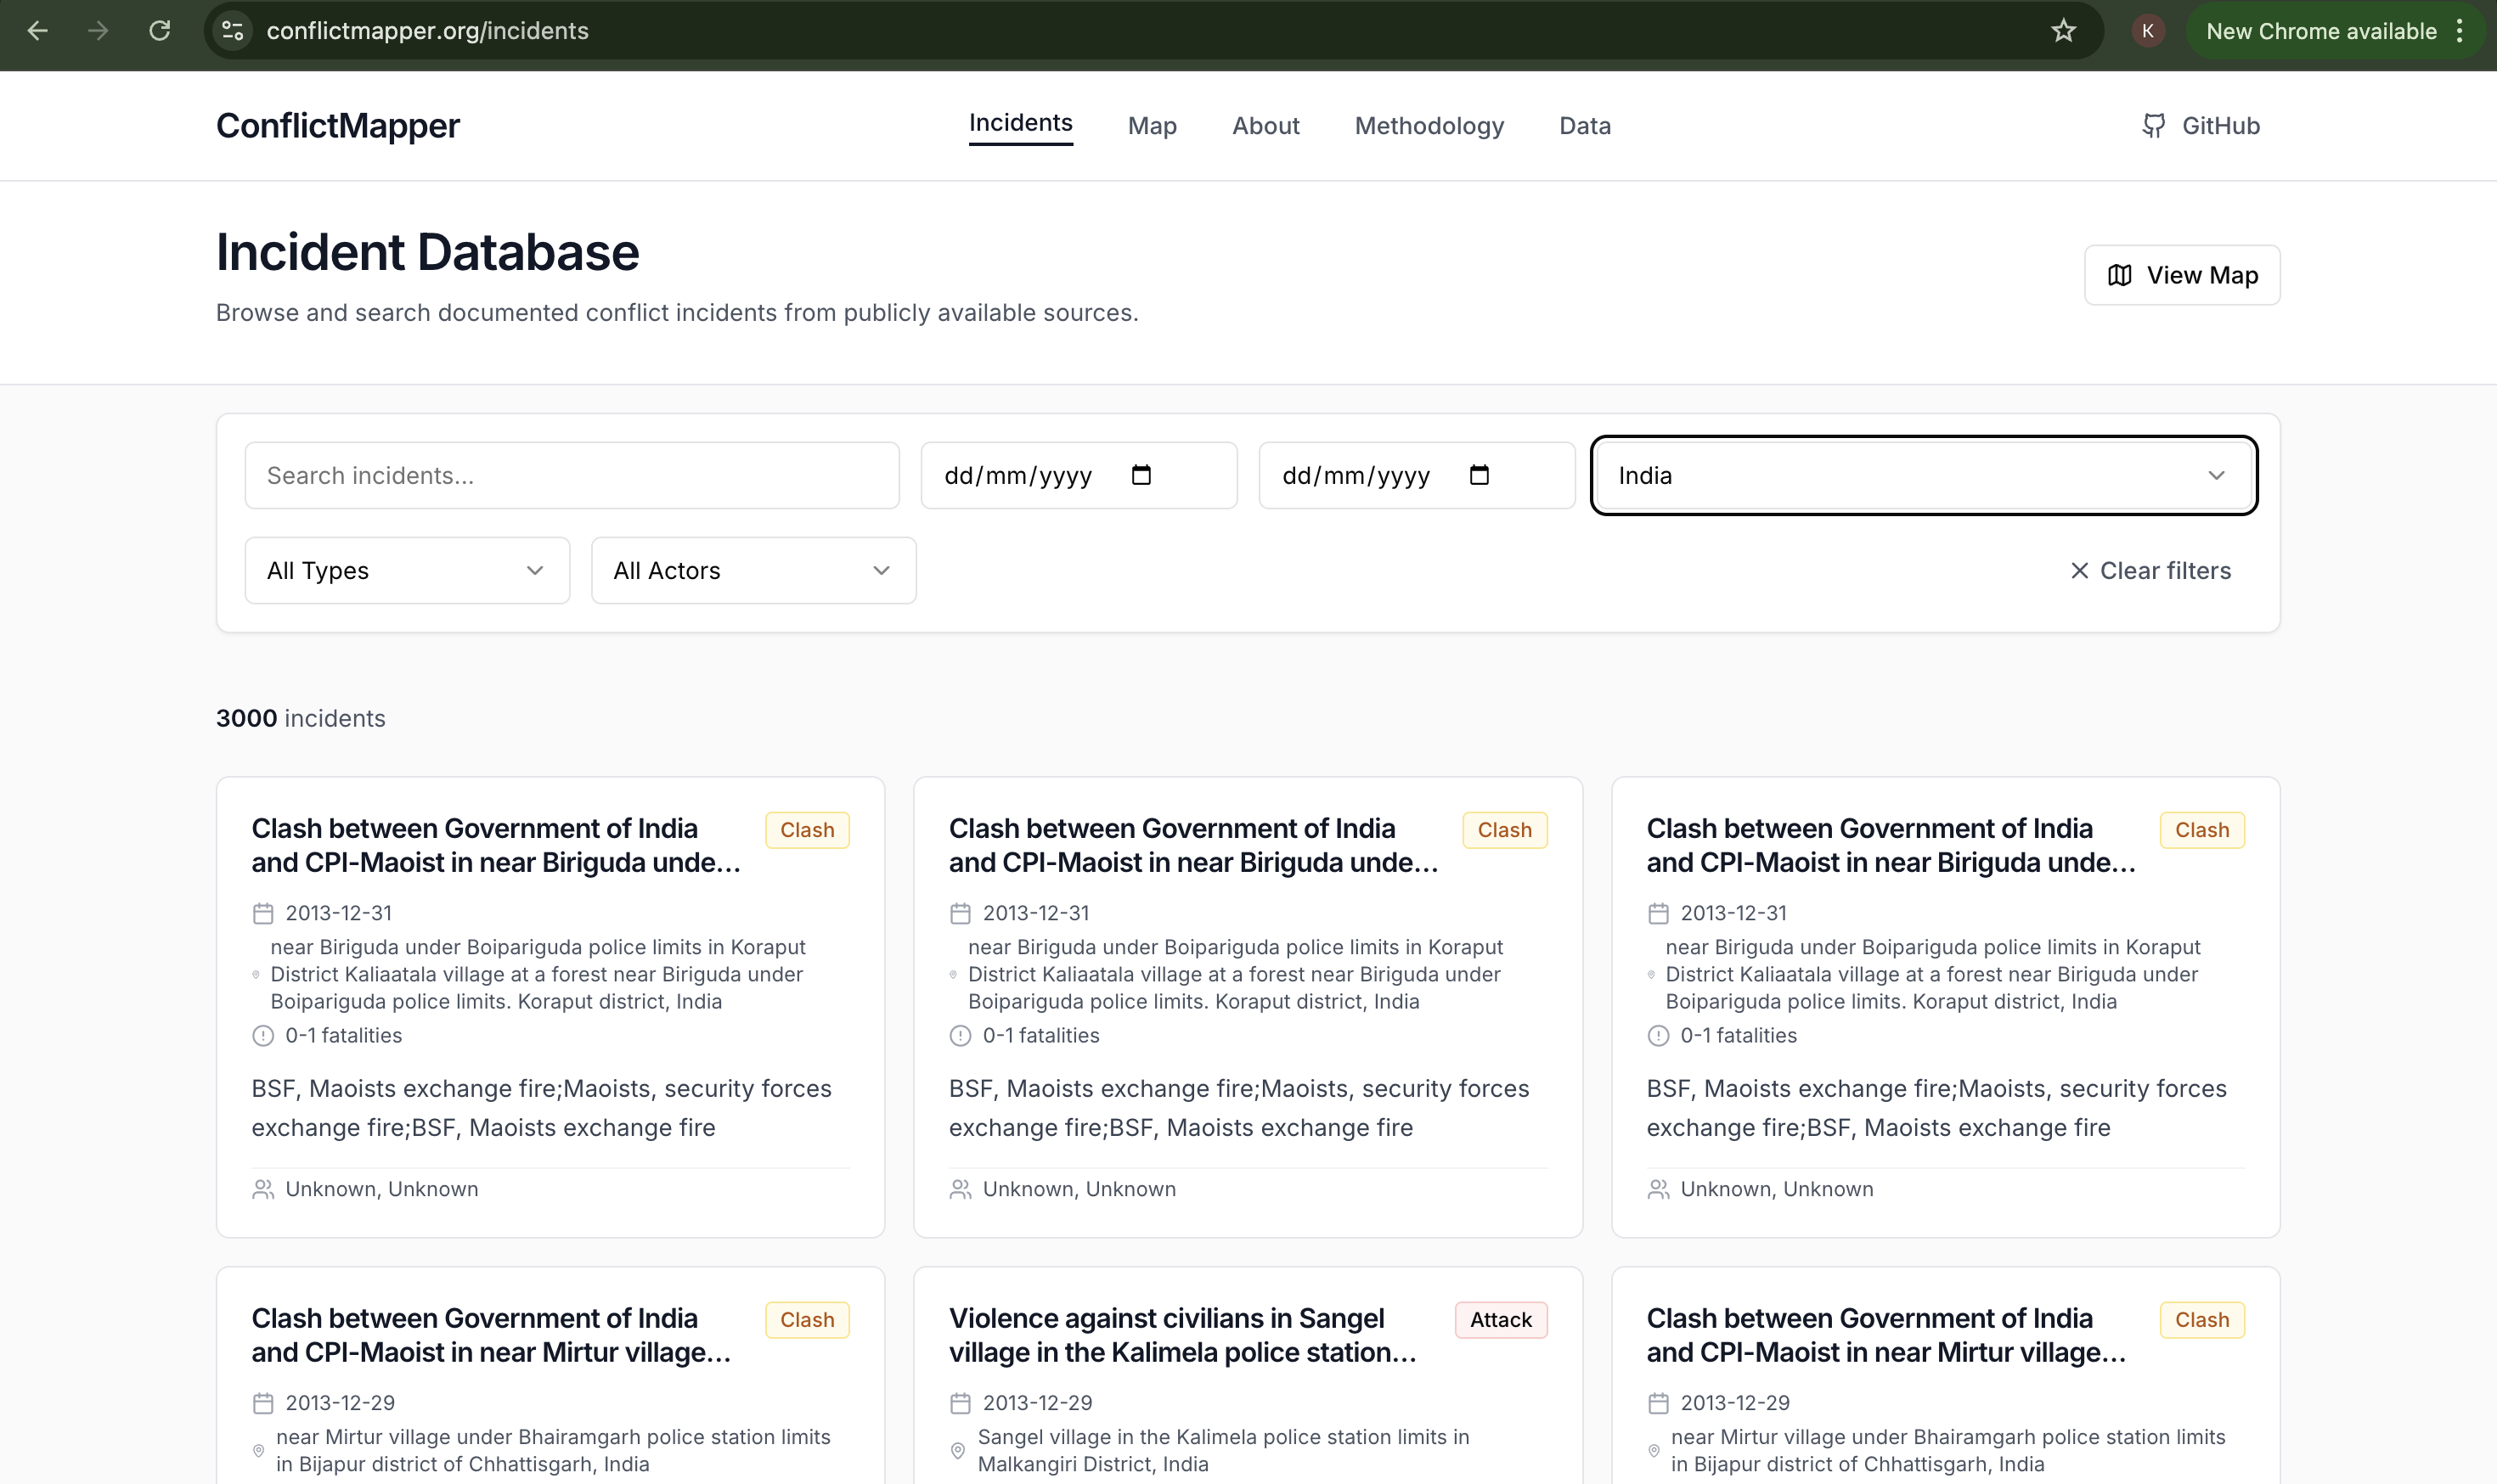Switch to the Map tab
The width and height of the screenshot is (2497, 1484).
tap(1152, 126)
